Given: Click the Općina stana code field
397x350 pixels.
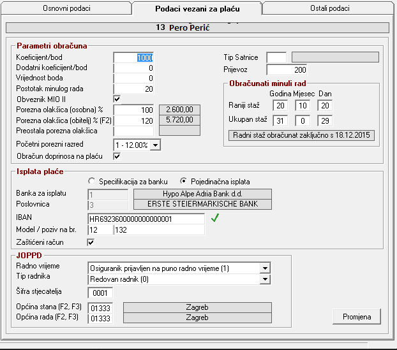Looking at the screenshot, I should [101, 308].
